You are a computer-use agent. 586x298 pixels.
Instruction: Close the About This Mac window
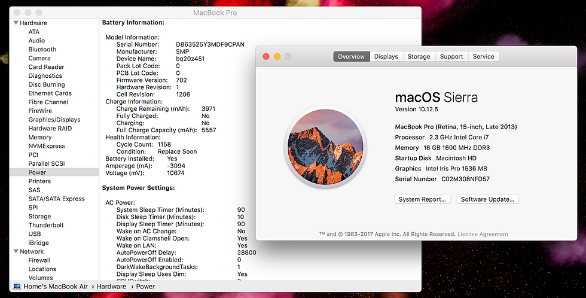(266, 56)
